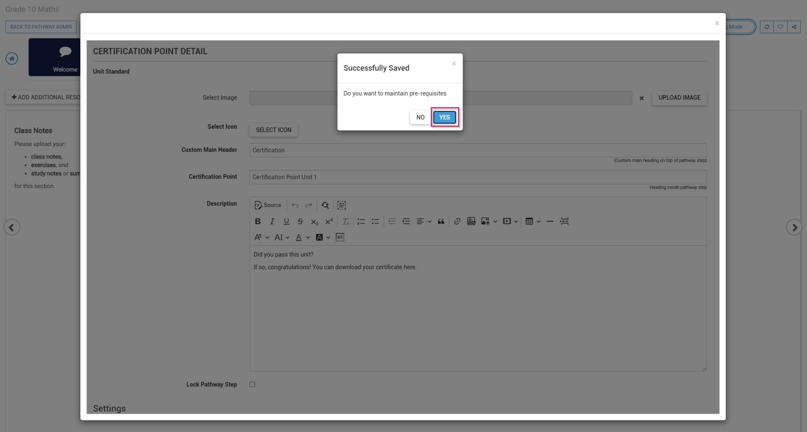
Task: Click ADD ADDITIONAL RESOURCE button in background
Action: pyautogui.click(x=43, y=97)
